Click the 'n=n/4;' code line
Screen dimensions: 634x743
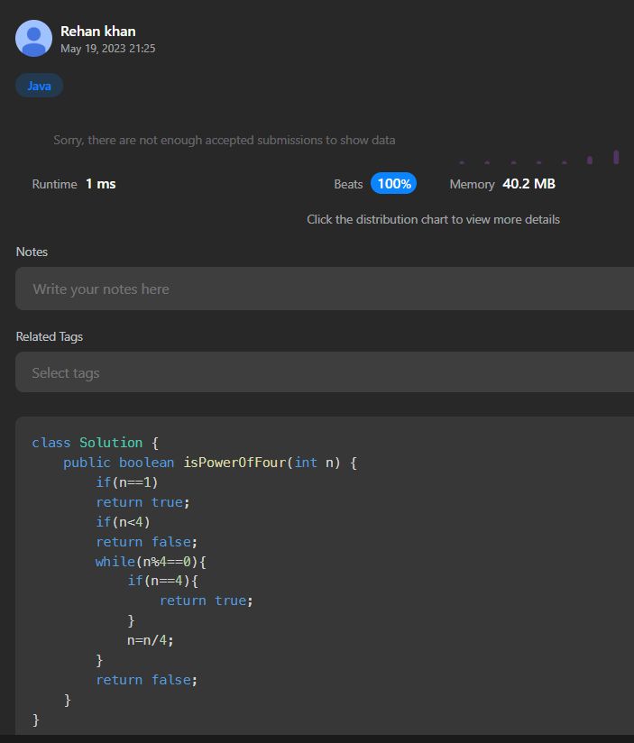pyautogui.click(x=151, y=640)
